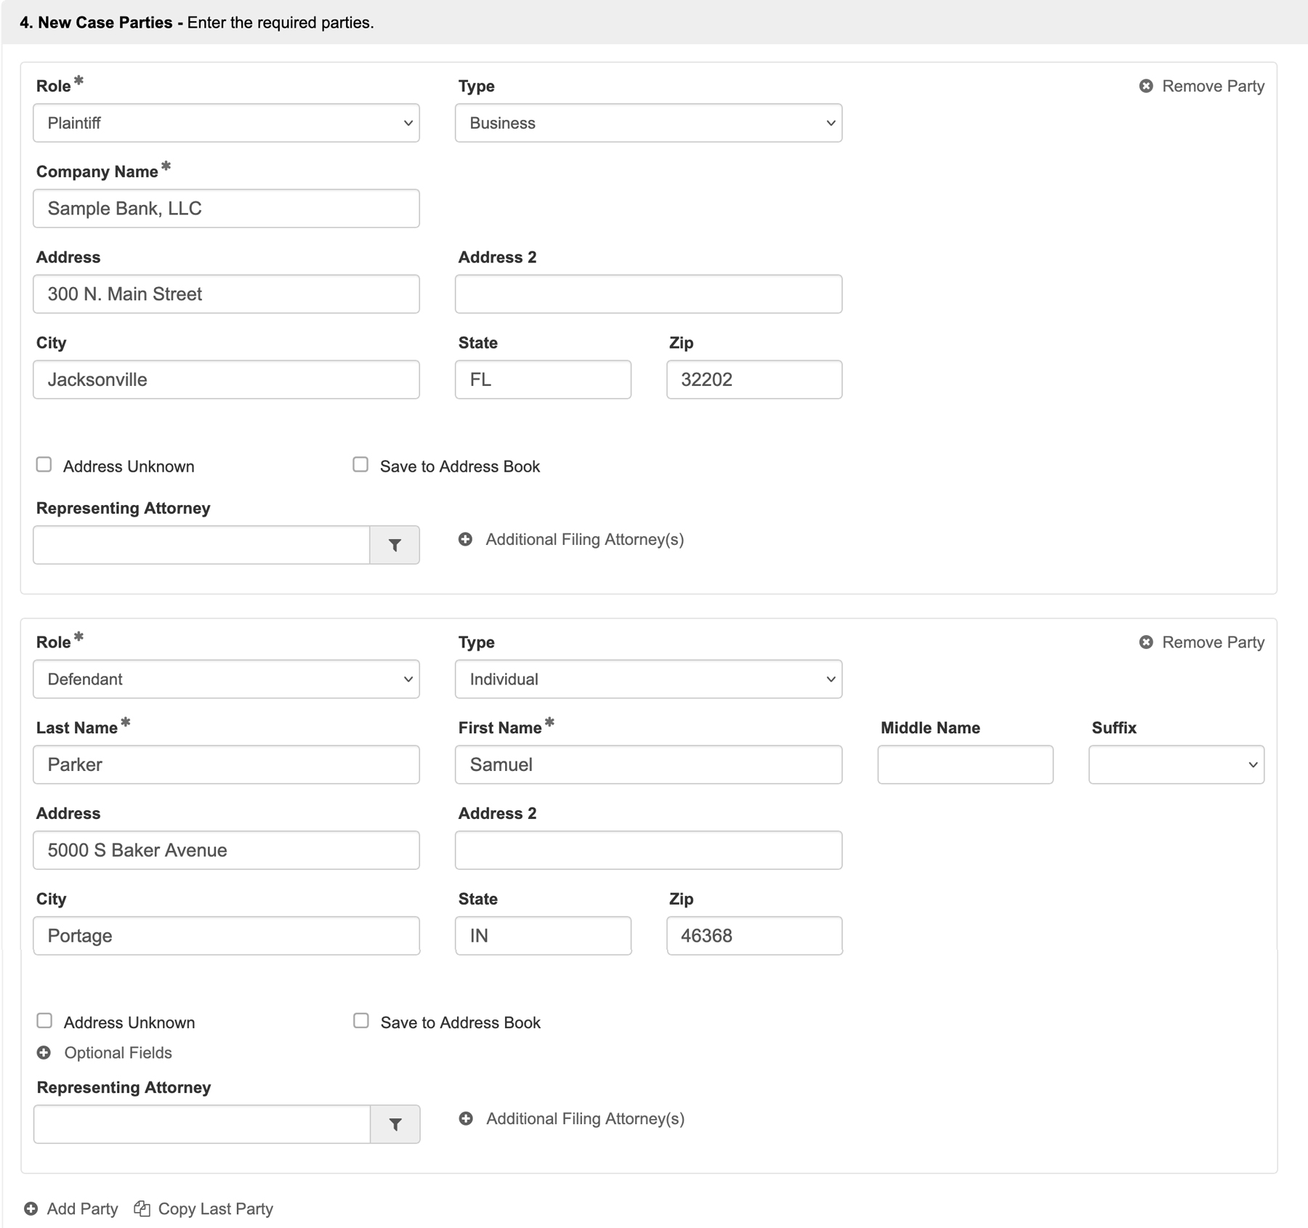Viewport: 1308px width, 1228px height.
Task: Click the 'Suffix' label
Action: 1114,728
